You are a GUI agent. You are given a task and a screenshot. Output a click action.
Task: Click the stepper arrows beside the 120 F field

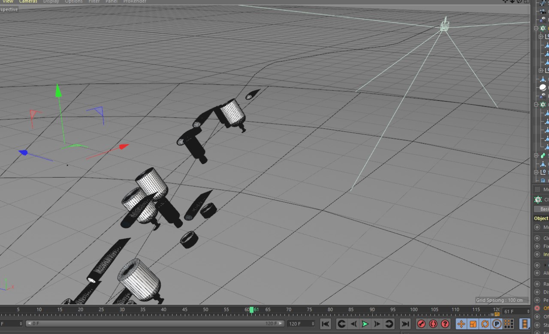click(313, 324)
